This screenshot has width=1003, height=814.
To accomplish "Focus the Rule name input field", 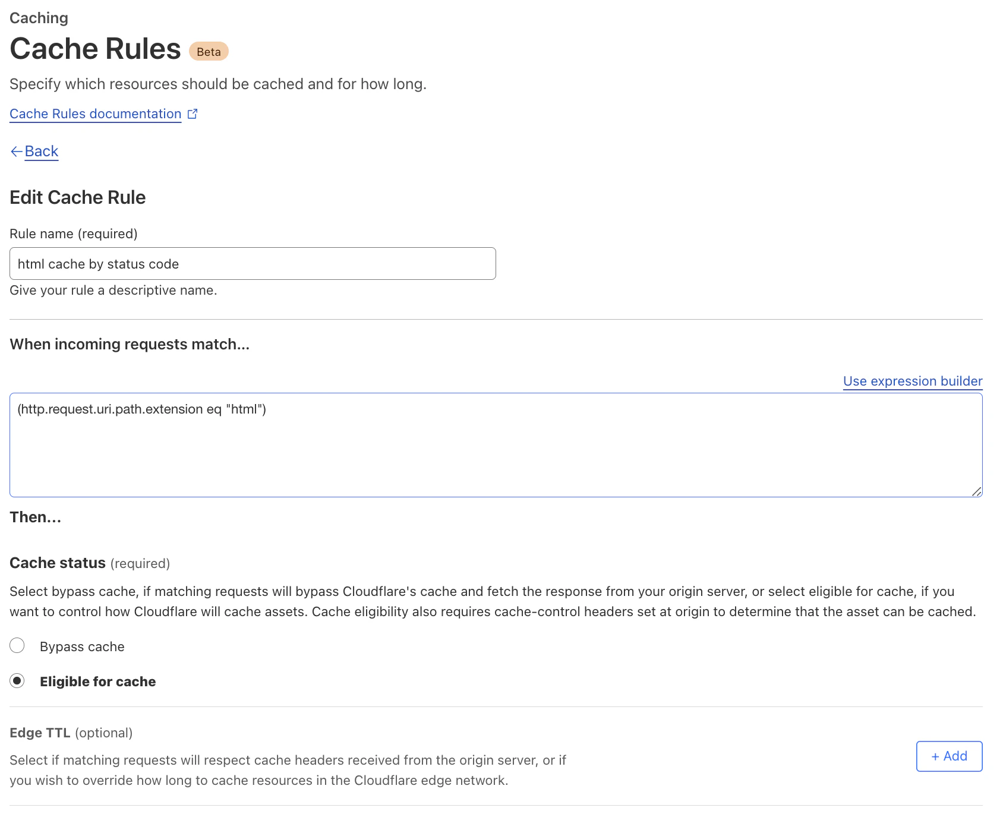I will click(x=253, y=264).
